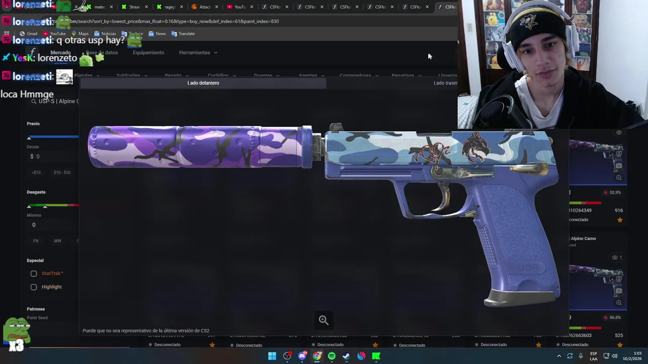Click the camera icon on the lower Alpine Camo card
The width and height of the screenshot is (648, 364).
click(x=619, y=291)
